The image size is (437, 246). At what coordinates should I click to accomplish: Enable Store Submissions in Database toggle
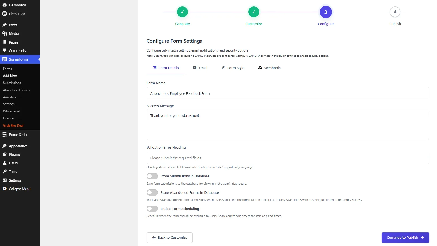coord(152,176)
